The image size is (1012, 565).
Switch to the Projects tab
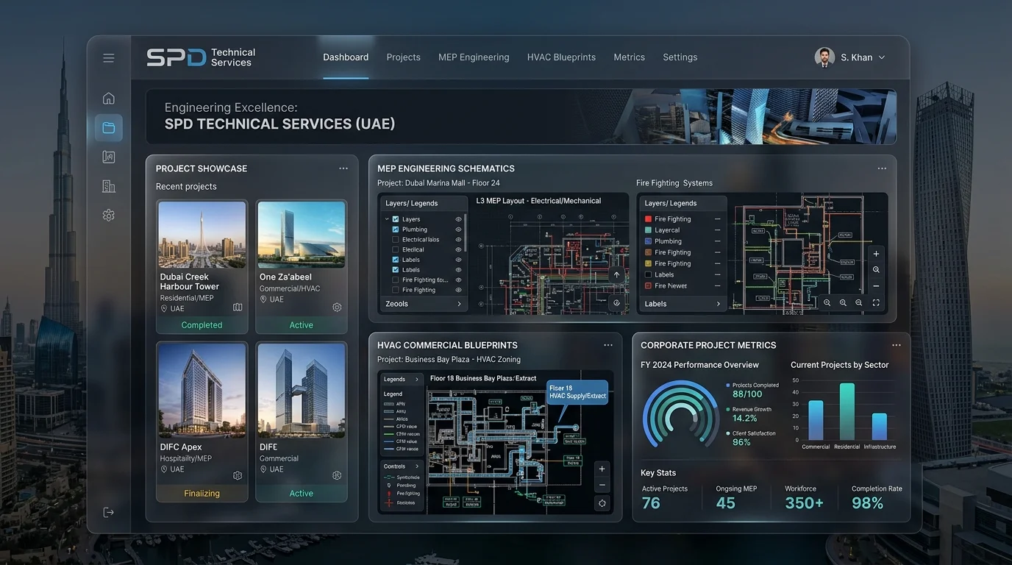(x=404, y=57)
